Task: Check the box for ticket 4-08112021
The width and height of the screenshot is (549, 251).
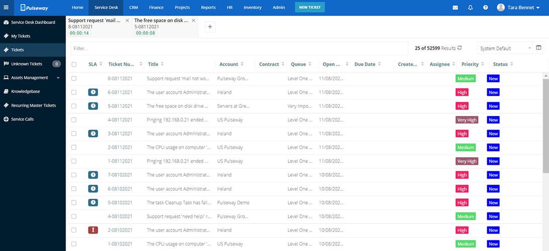Action: pyautogui.click(x=74, y=120)
